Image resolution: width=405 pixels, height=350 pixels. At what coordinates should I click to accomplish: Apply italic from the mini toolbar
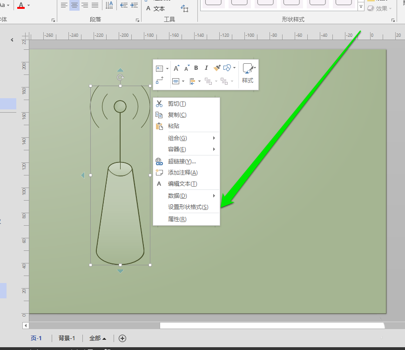(x=206, y=68)
